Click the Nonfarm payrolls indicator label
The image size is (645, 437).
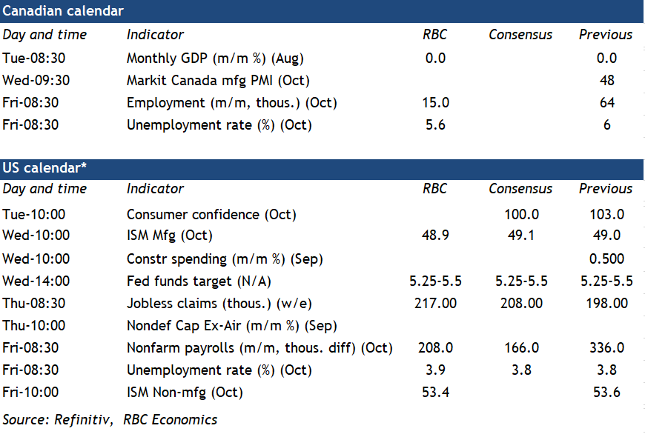pos(259,347)
